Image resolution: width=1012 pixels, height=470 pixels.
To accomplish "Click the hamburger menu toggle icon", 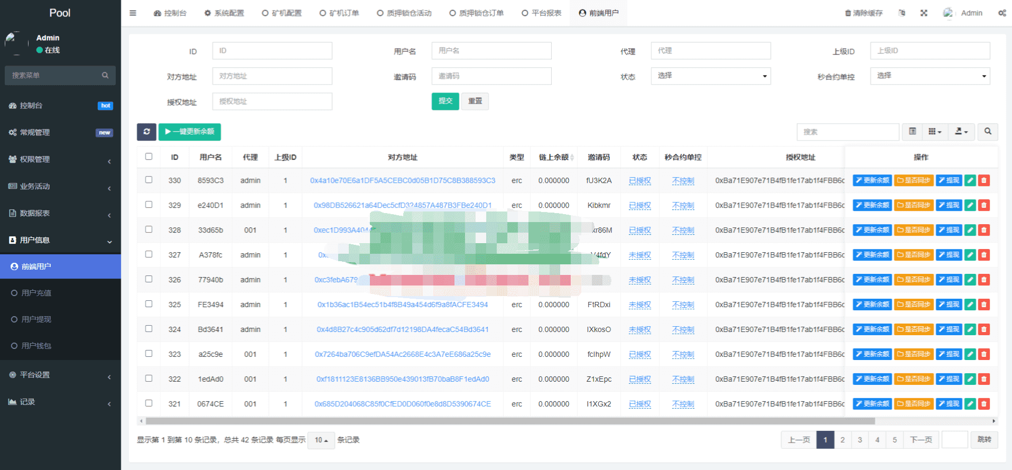I will (133, 13).
